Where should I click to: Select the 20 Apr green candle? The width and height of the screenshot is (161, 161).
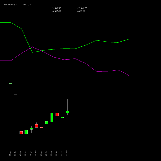[x=26, y=132]
